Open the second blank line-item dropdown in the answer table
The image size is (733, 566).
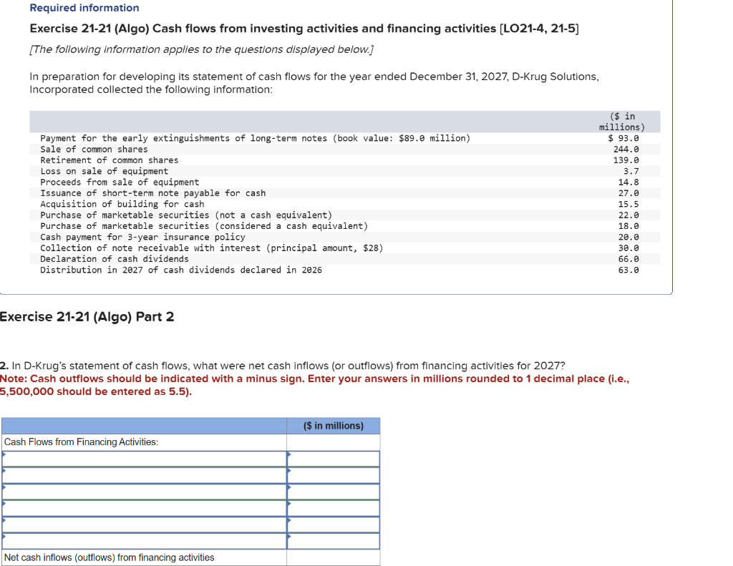point(144,475)
